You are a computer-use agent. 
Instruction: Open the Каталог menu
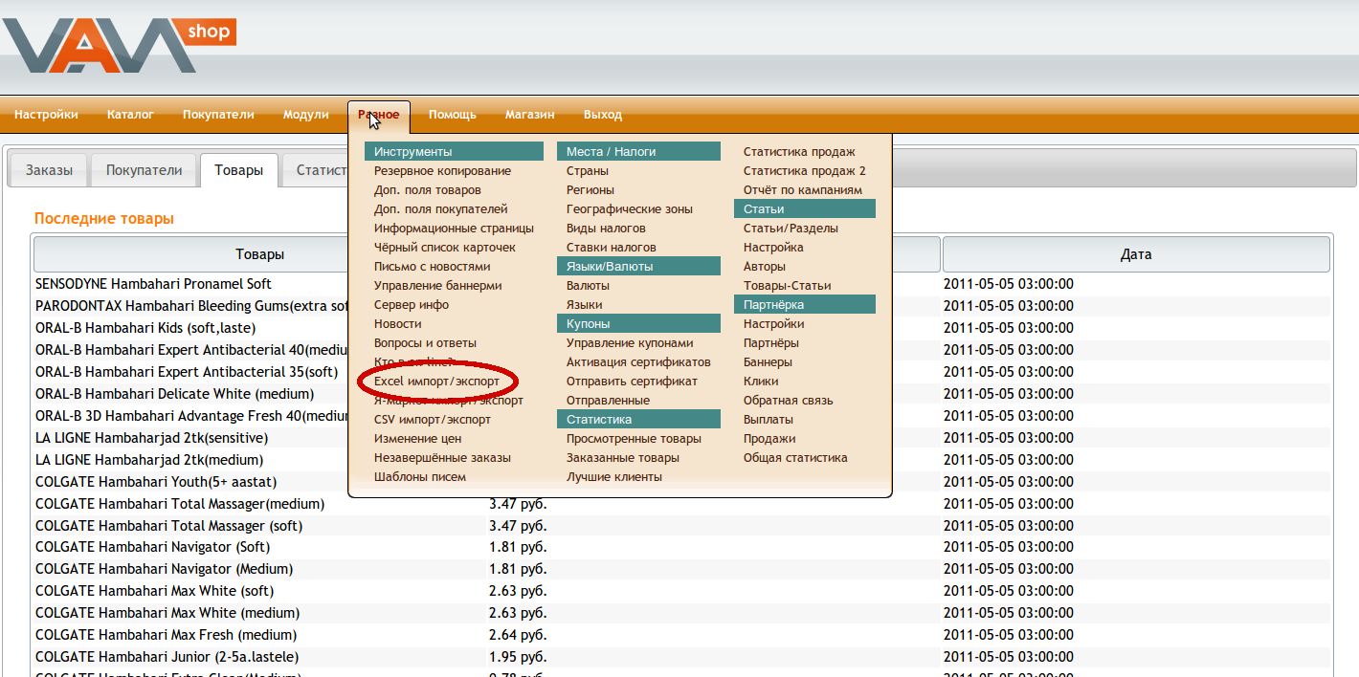pos(130,115)
